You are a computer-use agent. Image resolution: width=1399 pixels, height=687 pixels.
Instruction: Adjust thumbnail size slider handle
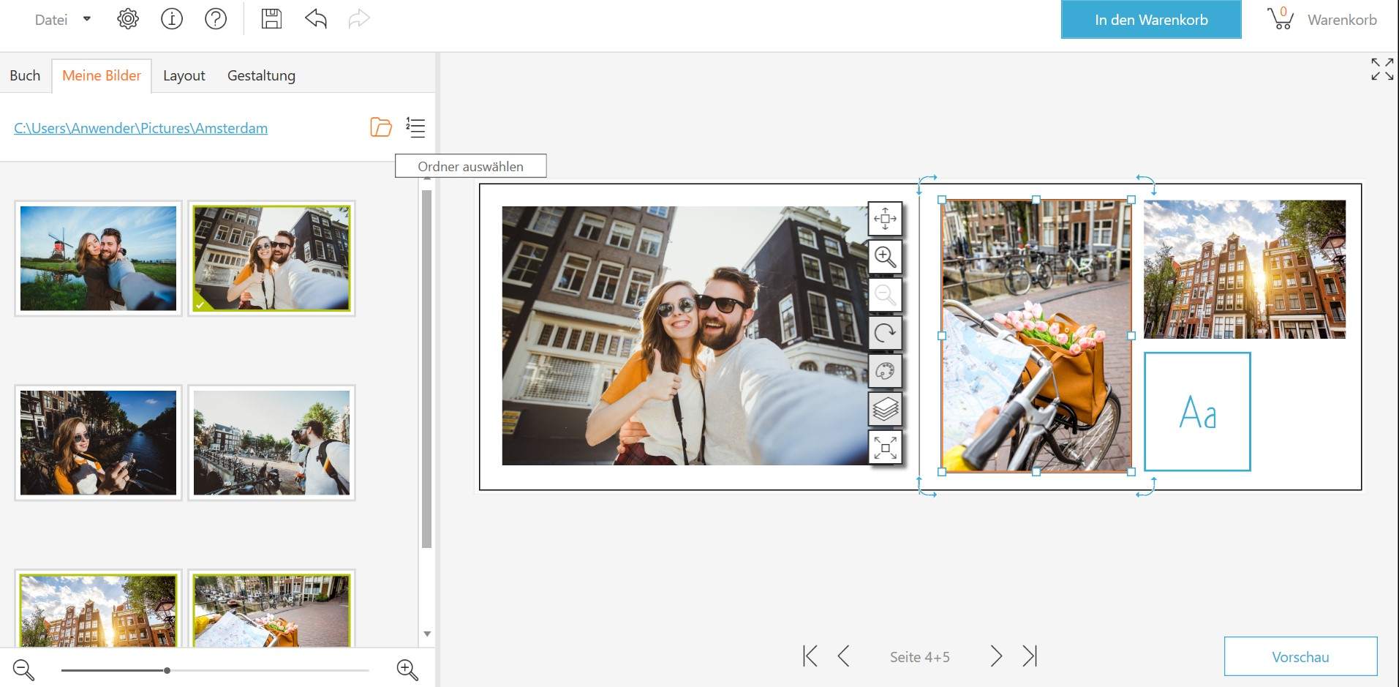click(x=167, y=670)
